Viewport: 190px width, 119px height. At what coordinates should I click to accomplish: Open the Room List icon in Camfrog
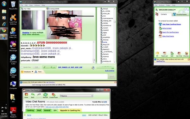pos(164,54)
